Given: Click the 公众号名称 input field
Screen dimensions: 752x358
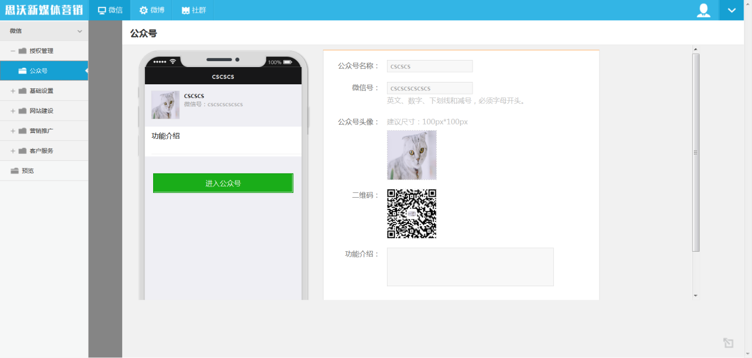Looking at the screenshot, I should coord(430,66).
